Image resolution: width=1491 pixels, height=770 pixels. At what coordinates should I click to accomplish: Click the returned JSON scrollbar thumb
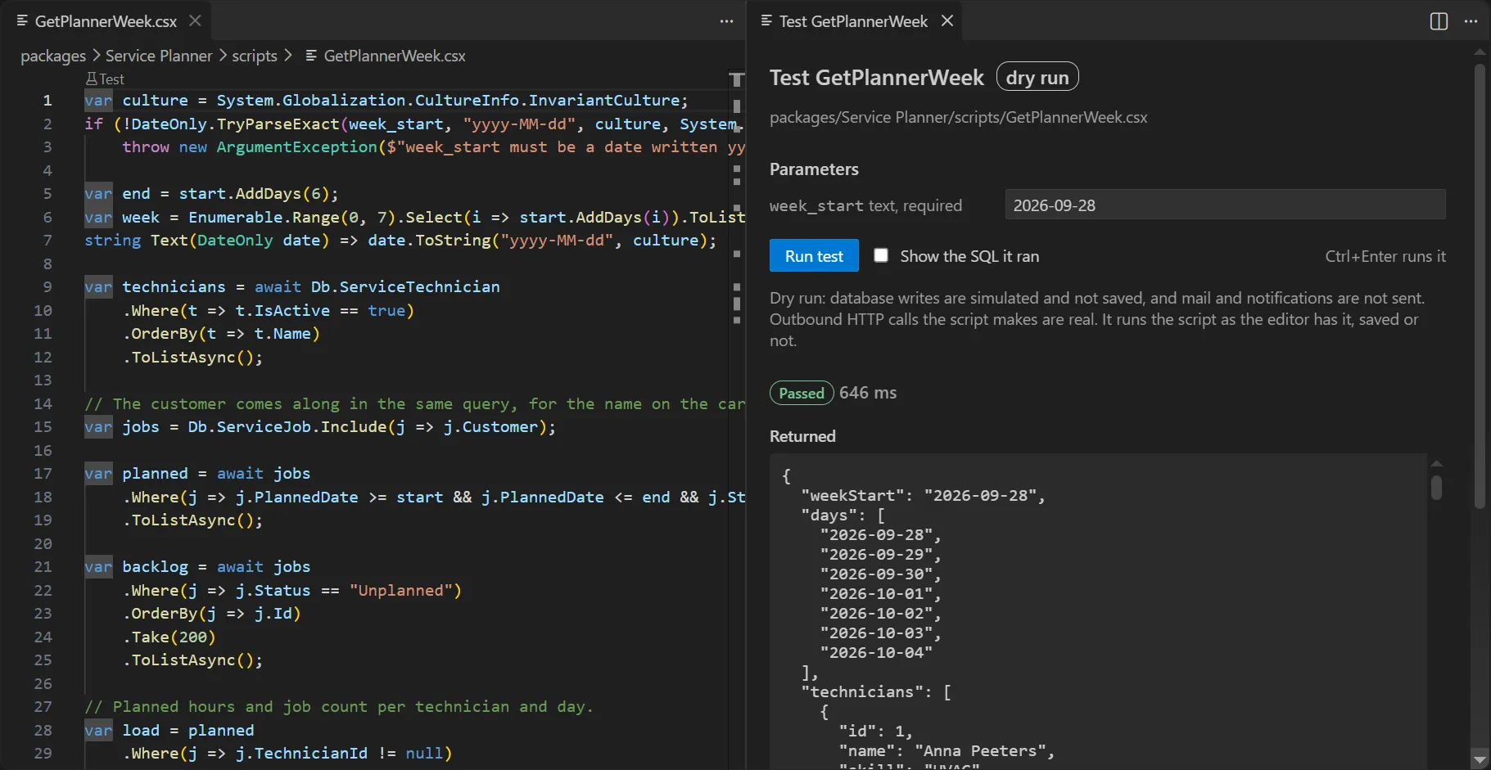click(1436, 488)
